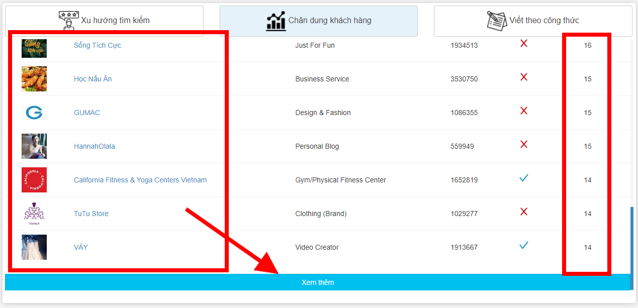Open the HannahOlala page link

pyautogui.click(x=95, y=146)
